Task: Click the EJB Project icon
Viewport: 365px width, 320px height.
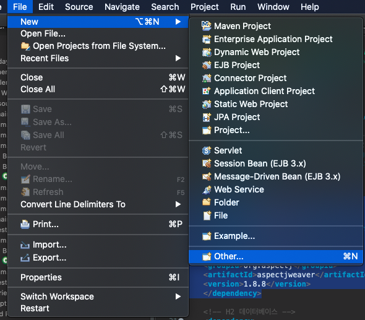Action: tap(207, 65)
